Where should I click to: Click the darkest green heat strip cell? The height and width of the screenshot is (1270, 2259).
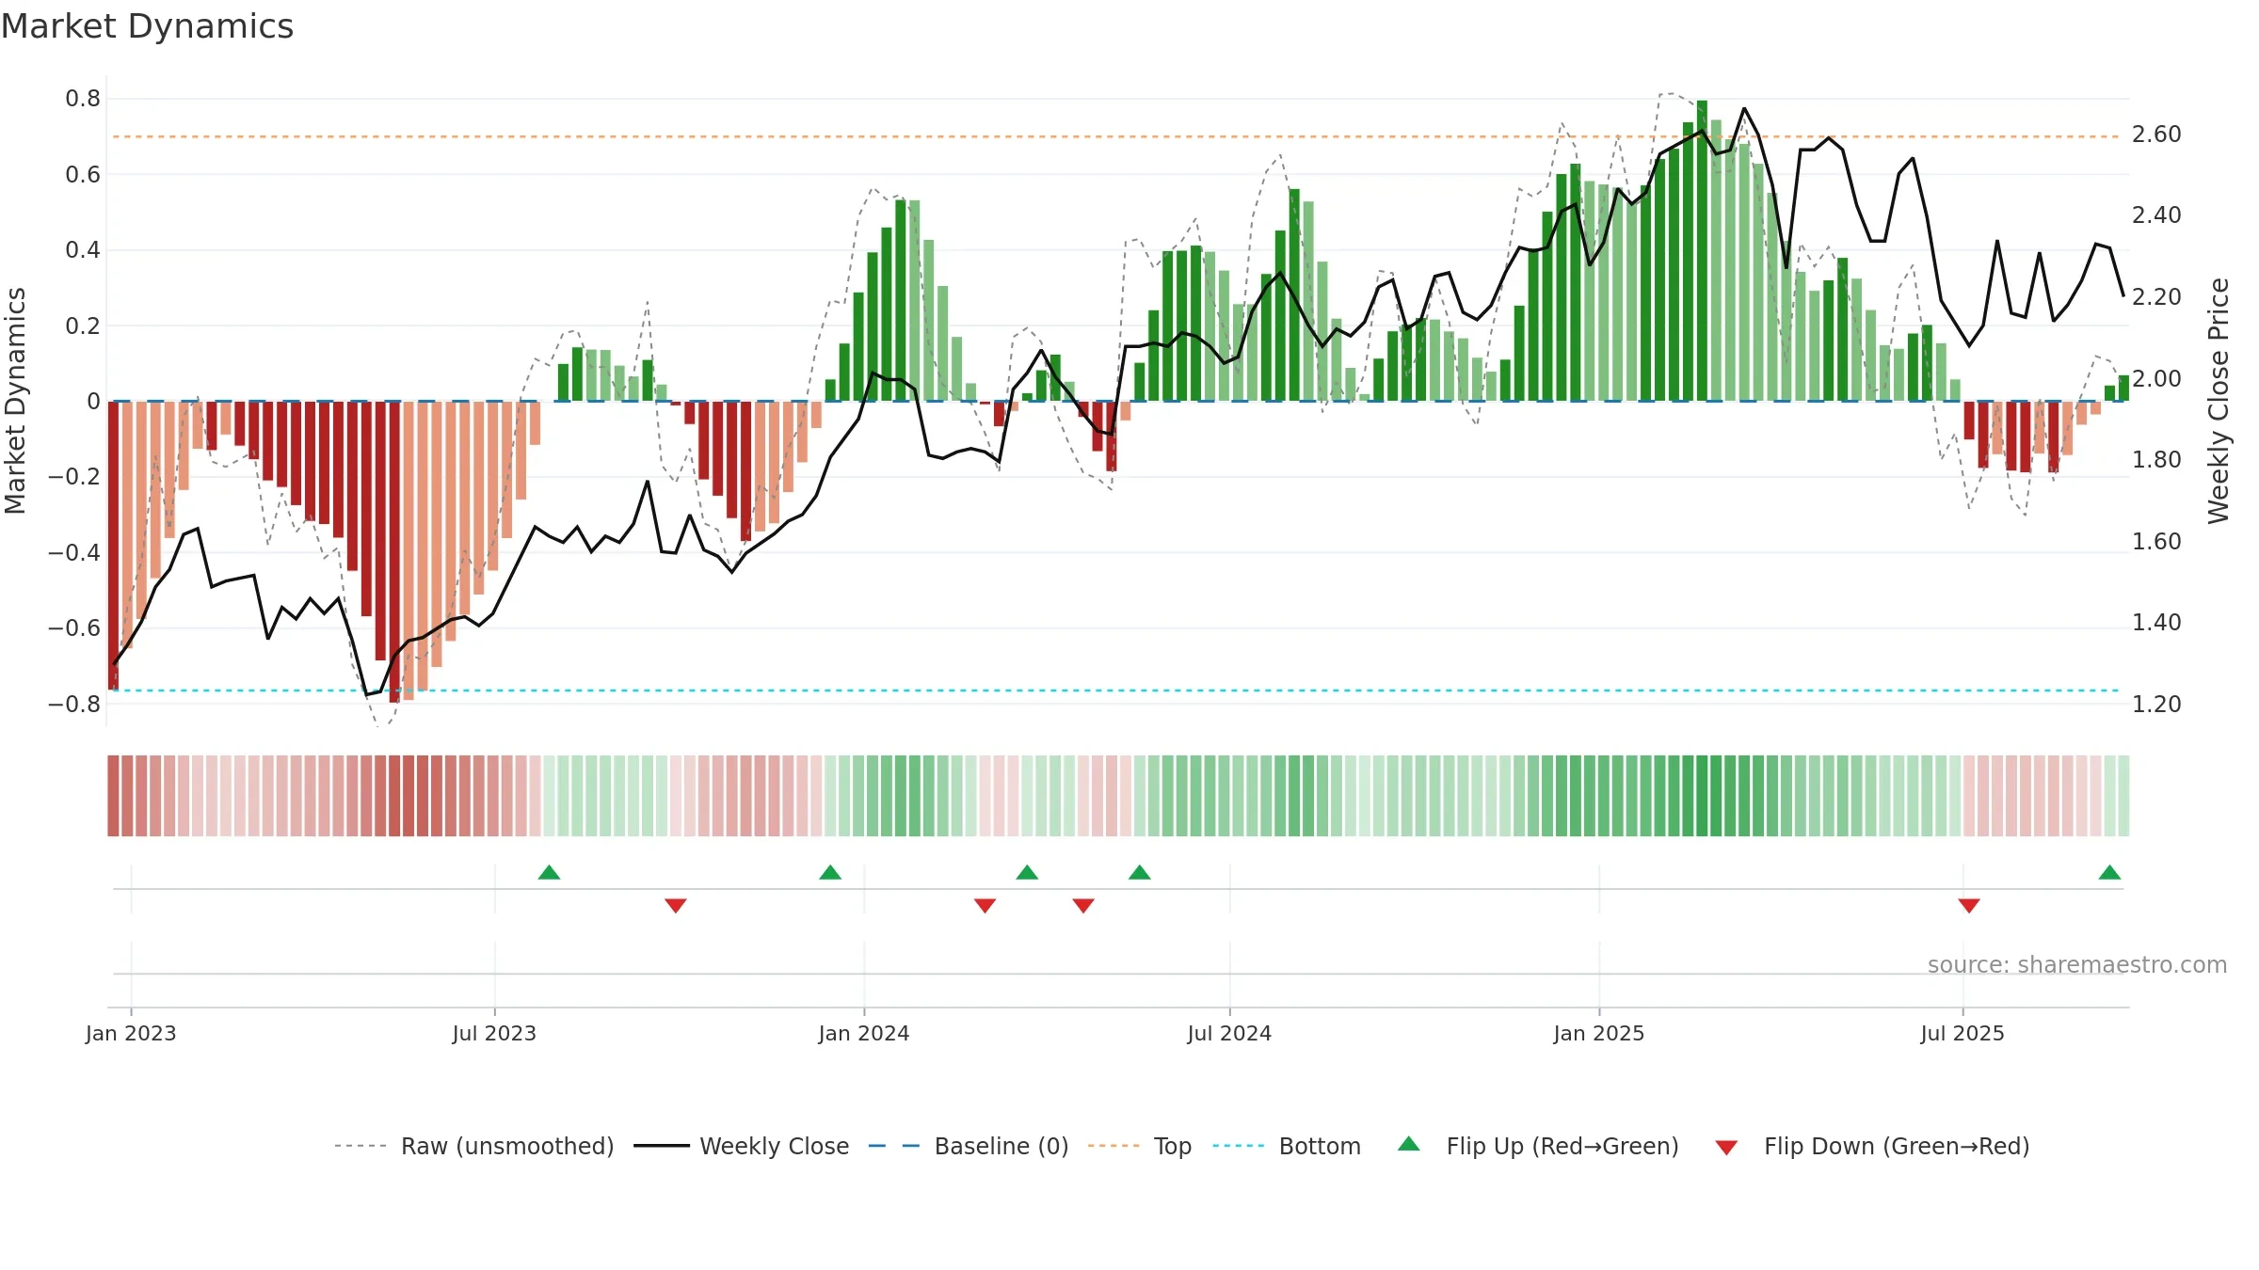1702,796
